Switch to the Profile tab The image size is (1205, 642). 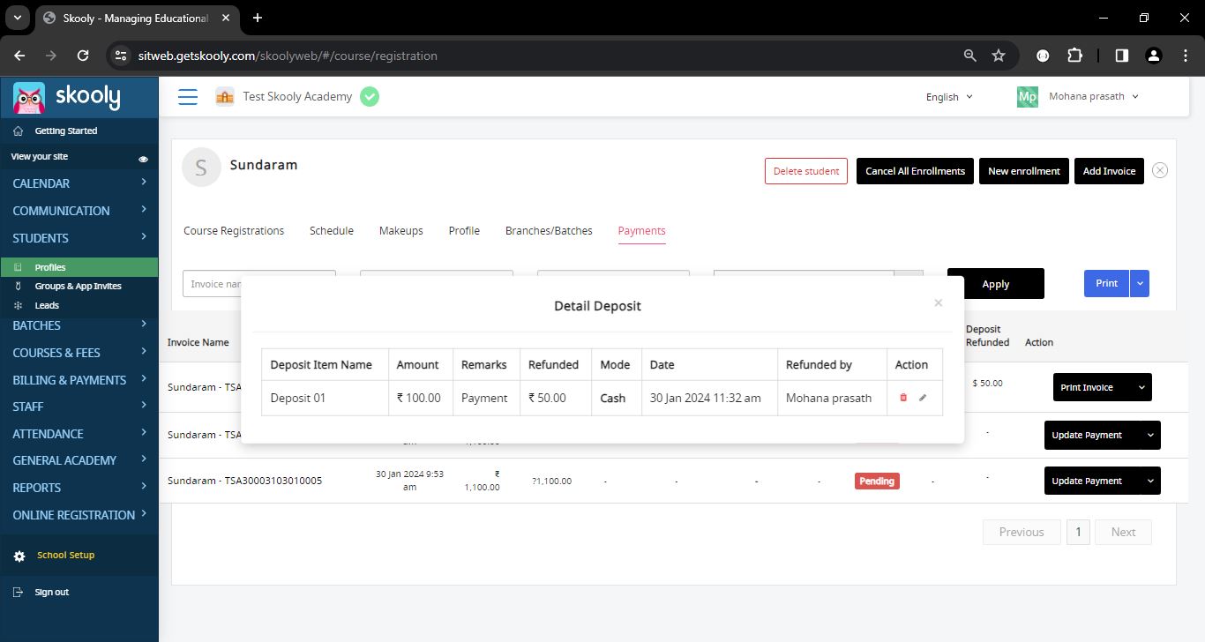[464, 231]
